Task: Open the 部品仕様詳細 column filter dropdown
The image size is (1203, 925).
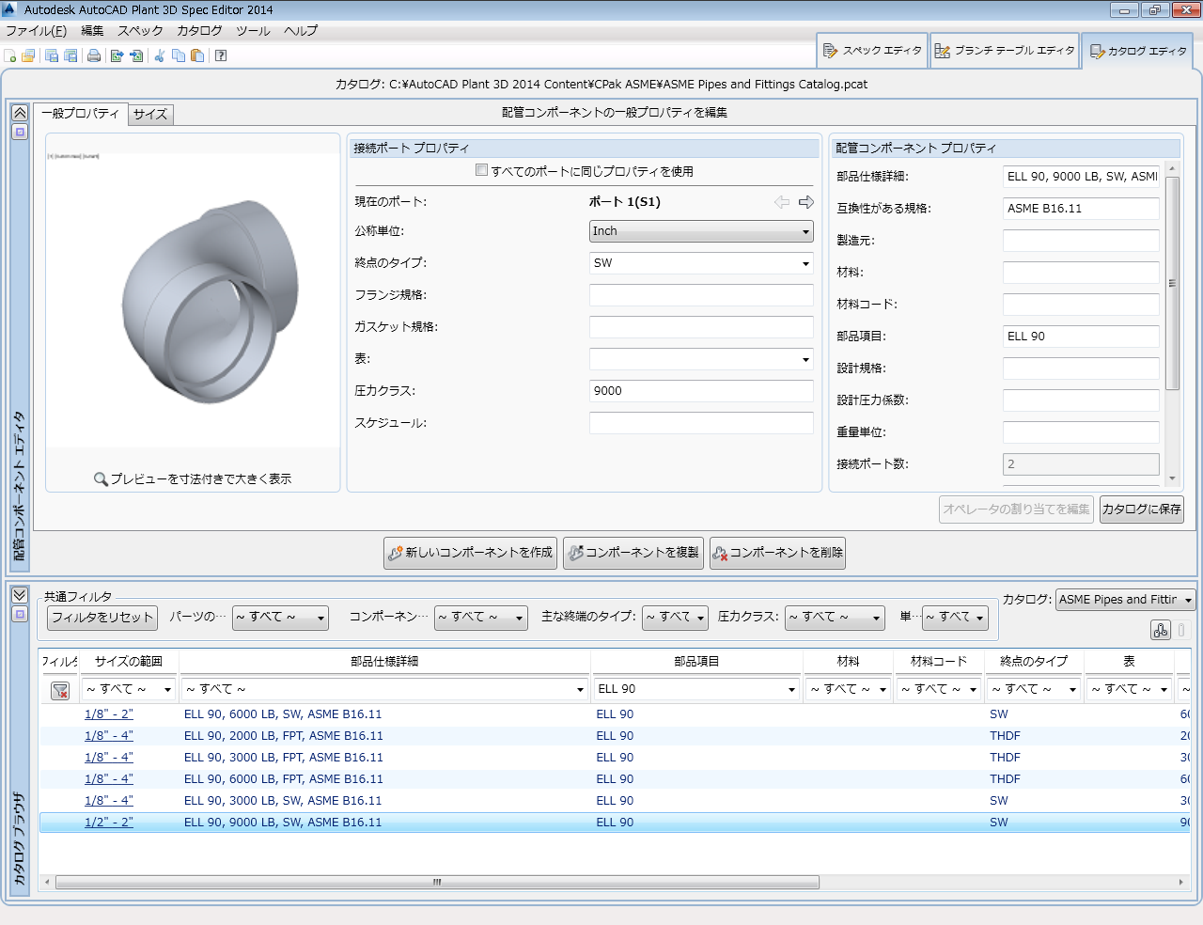Action: click(x=384, y=689)
